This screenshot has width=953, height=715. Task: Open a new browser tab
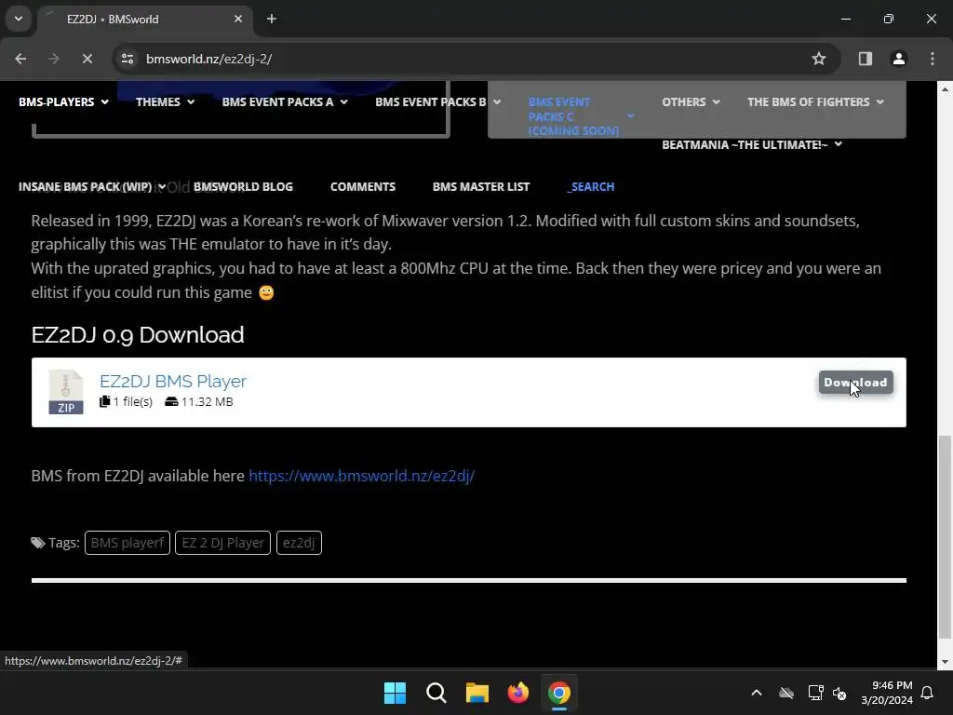[x=272, y=19]
